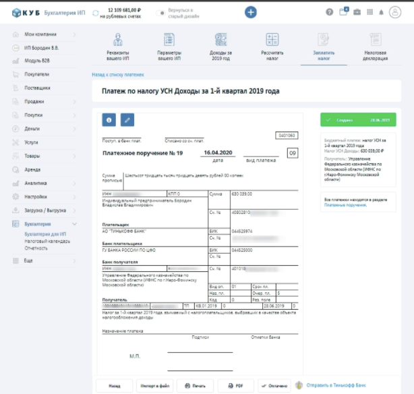
Task: Click the БИК value 044525974
Action: pyautogui.click(x=242, y=231)
